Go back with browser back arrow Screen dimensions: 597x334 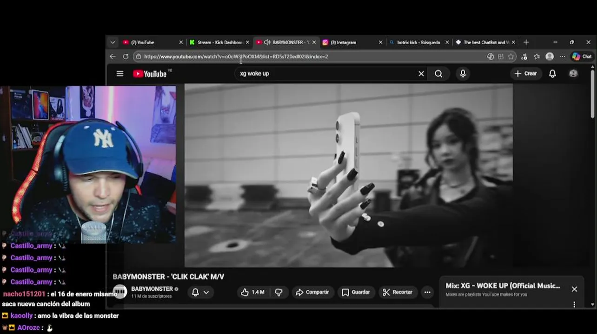pos(113,57)
